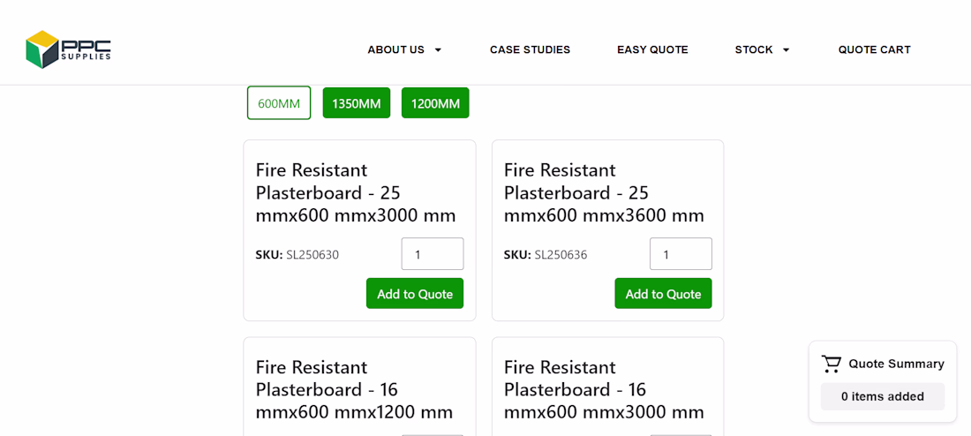The height and width of the screenshot is (436, 971).
Task: Click the PPC Supplies logo
Action: [x=68, y=49]
